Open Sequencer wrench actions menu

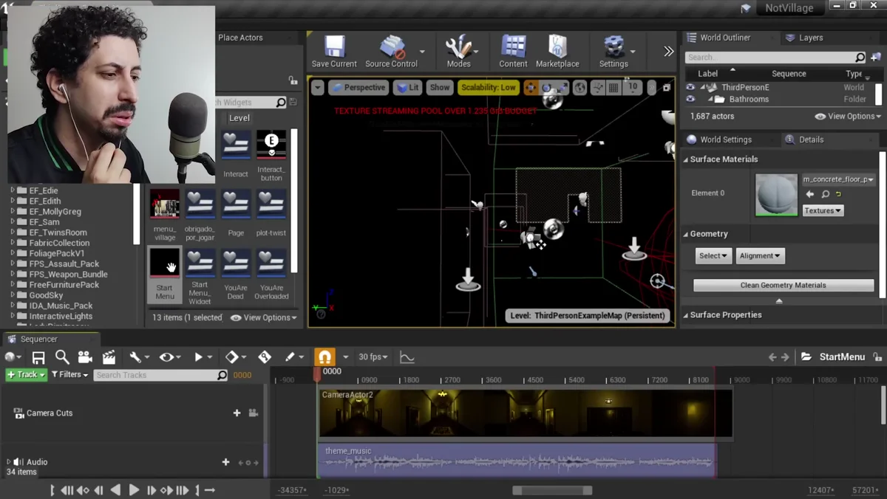tap(138, 357)
